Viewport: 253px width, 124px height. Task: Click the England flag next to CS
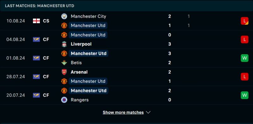[x=36, y=21]
